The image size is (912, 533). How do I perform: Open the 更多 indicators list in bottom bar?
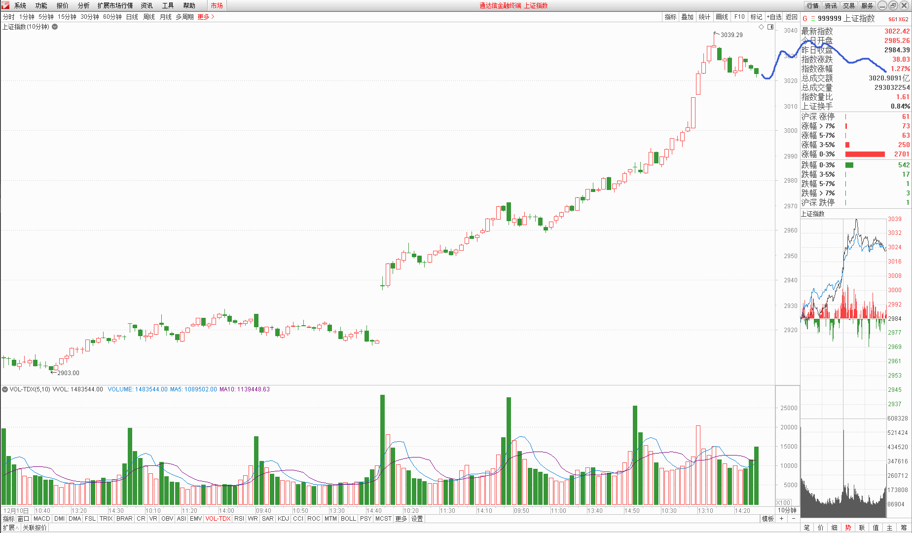point(401,519)
